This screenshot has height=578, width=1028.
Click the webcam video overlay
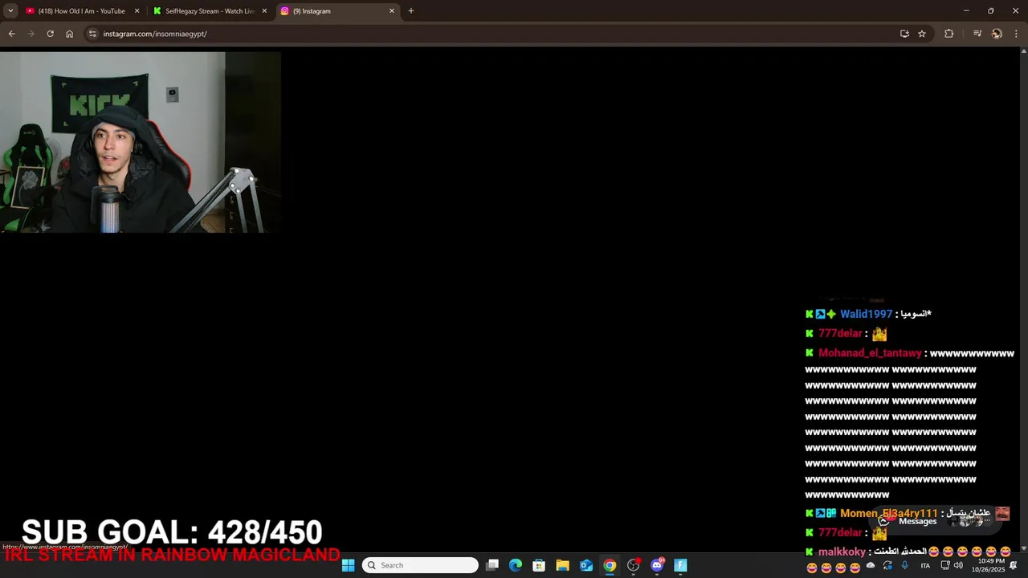click(x=141, y=142)
